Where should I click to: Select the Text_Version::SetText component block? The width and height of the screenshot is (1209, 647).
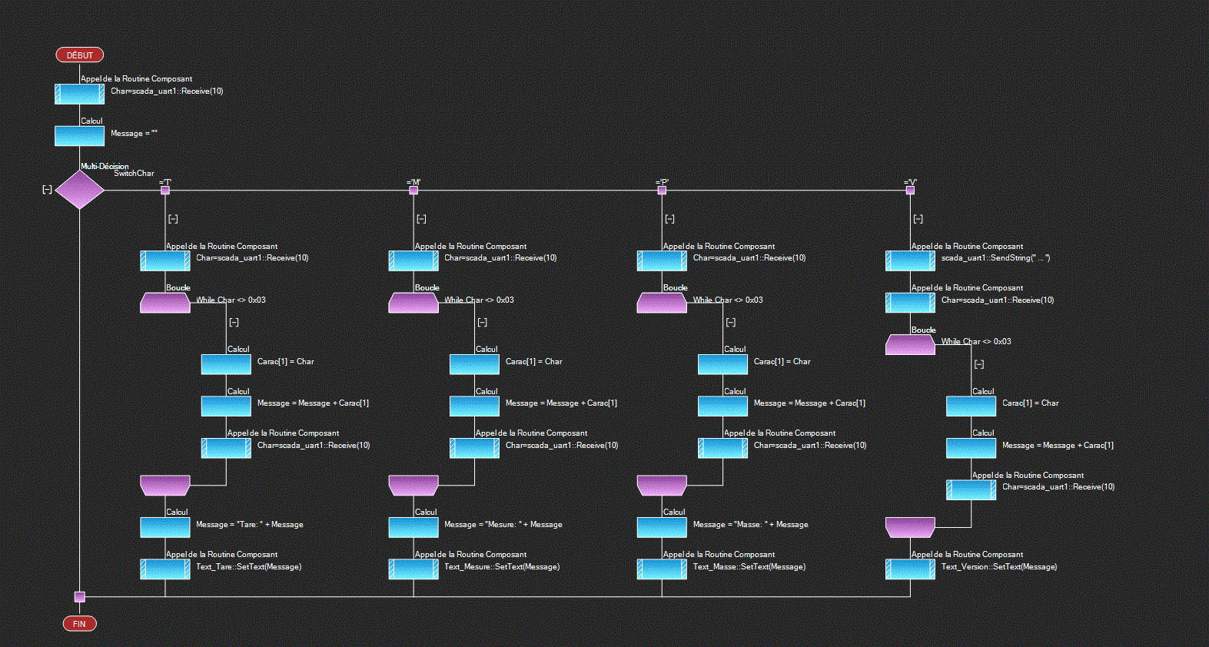[x=910, y=569]
